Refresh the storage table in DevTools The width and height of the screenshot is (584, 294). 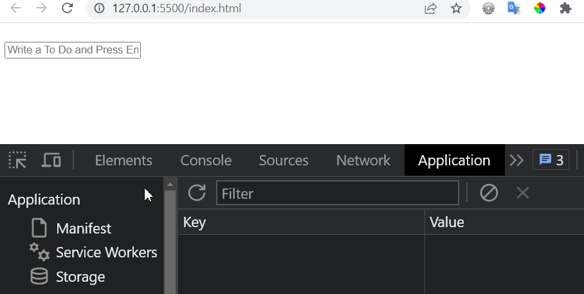click(197, 192)
